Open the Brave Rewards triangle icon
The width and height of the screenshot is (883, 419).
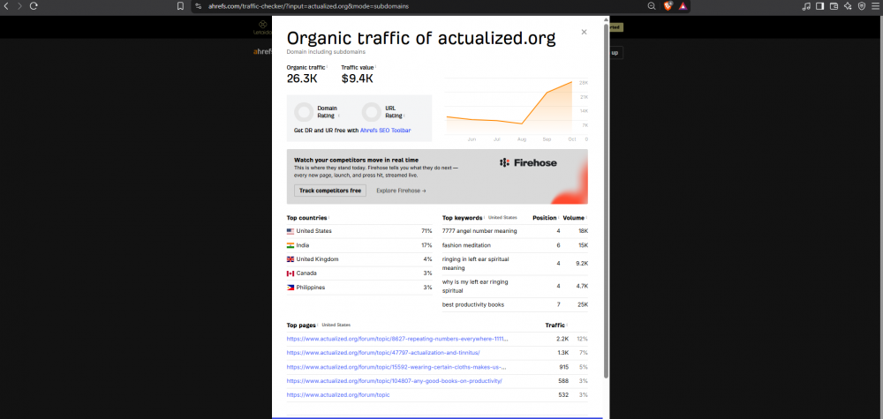[x=683, y=6]
